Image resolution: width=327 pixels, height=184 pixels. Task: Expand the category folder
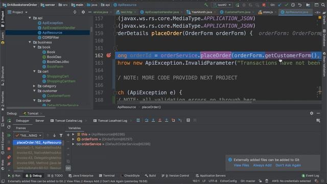click(x=34, y=86)
